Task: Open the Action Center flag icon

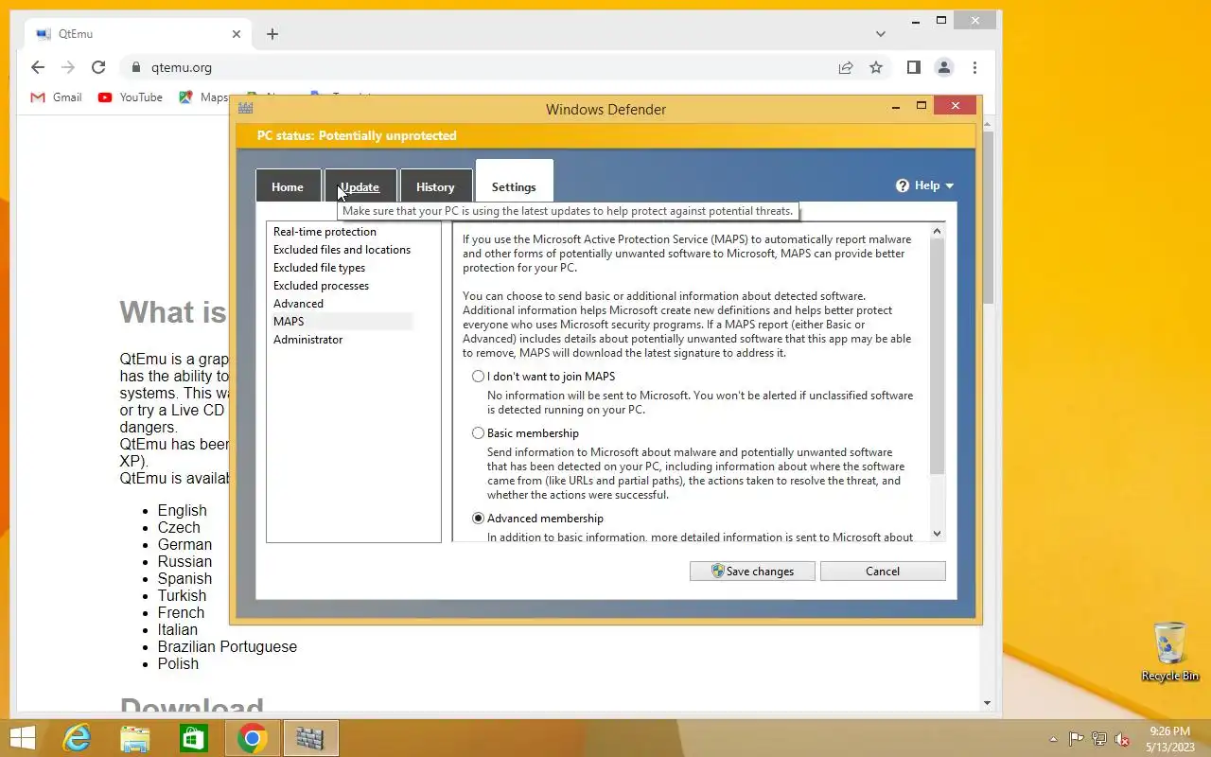Action: click(1076, 739)
